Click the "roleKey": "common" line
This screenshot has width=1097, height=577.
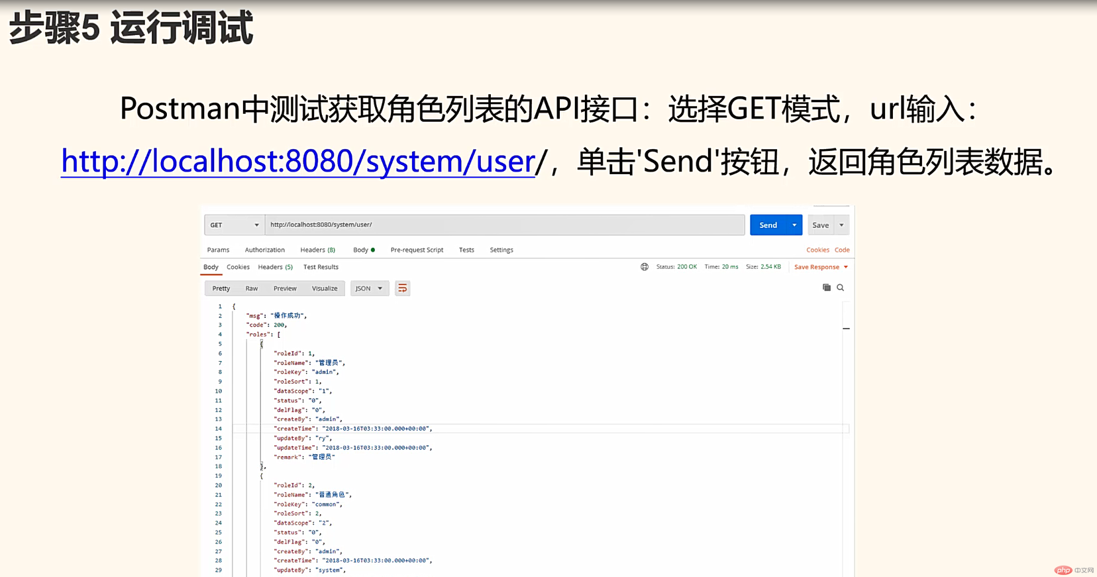[308, 504]
